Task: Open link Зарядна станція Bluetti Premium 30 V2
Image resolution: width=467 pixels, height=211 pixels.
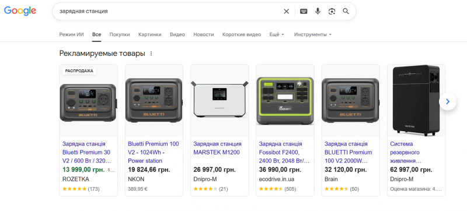Action: click(x=86, y=153)
